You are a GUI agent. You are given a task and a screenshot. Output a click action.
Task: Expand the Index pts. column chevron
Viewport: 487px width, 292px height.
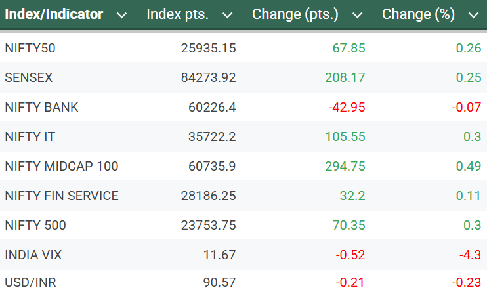[x=227, y=15]
